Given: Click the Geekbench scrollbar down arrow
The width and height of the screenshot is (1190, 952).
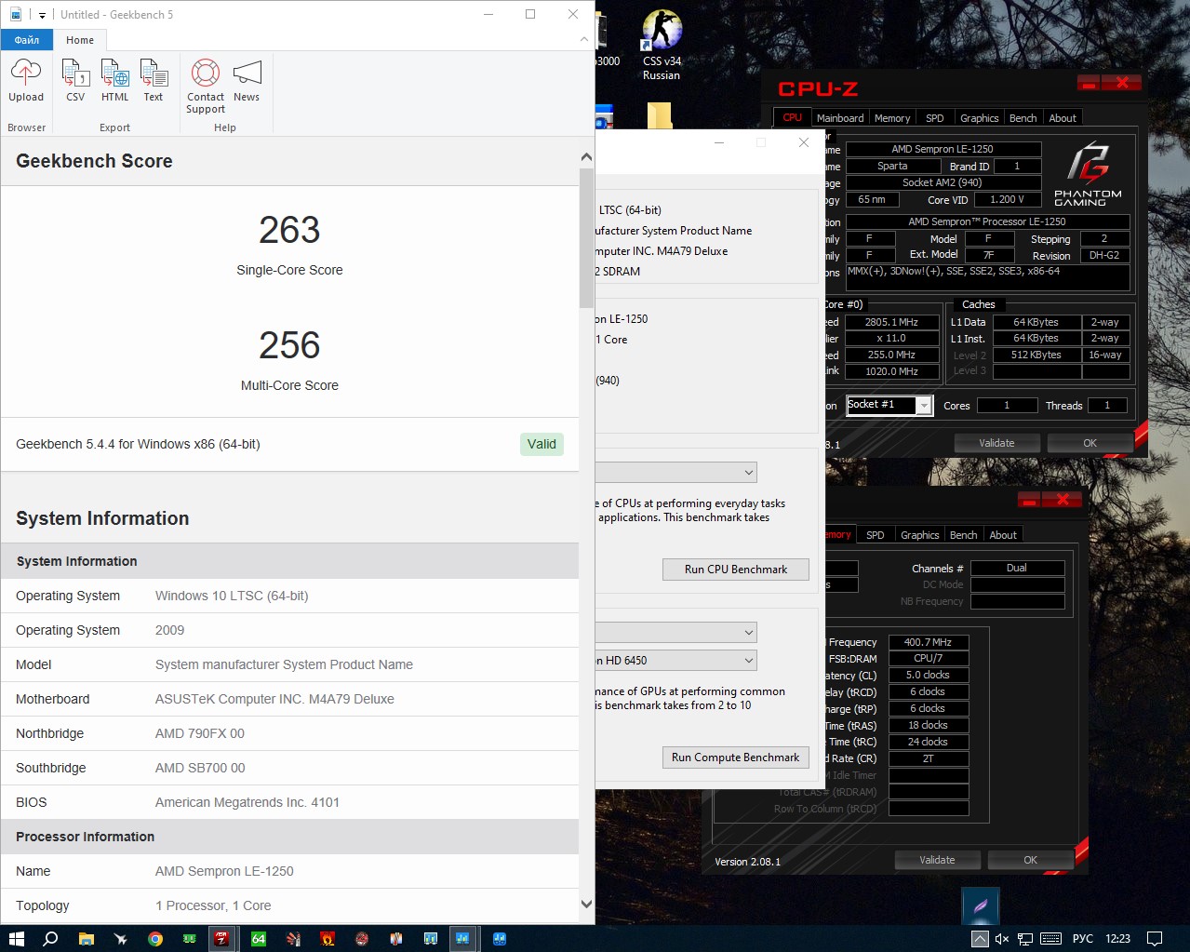Looking at the screenshot, I should pyautogui.click(x=586, y=904).
